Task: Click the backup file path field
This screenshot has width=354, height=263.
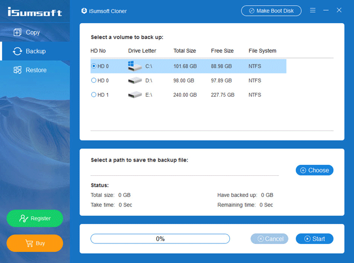Action: (x=185, y=171)
